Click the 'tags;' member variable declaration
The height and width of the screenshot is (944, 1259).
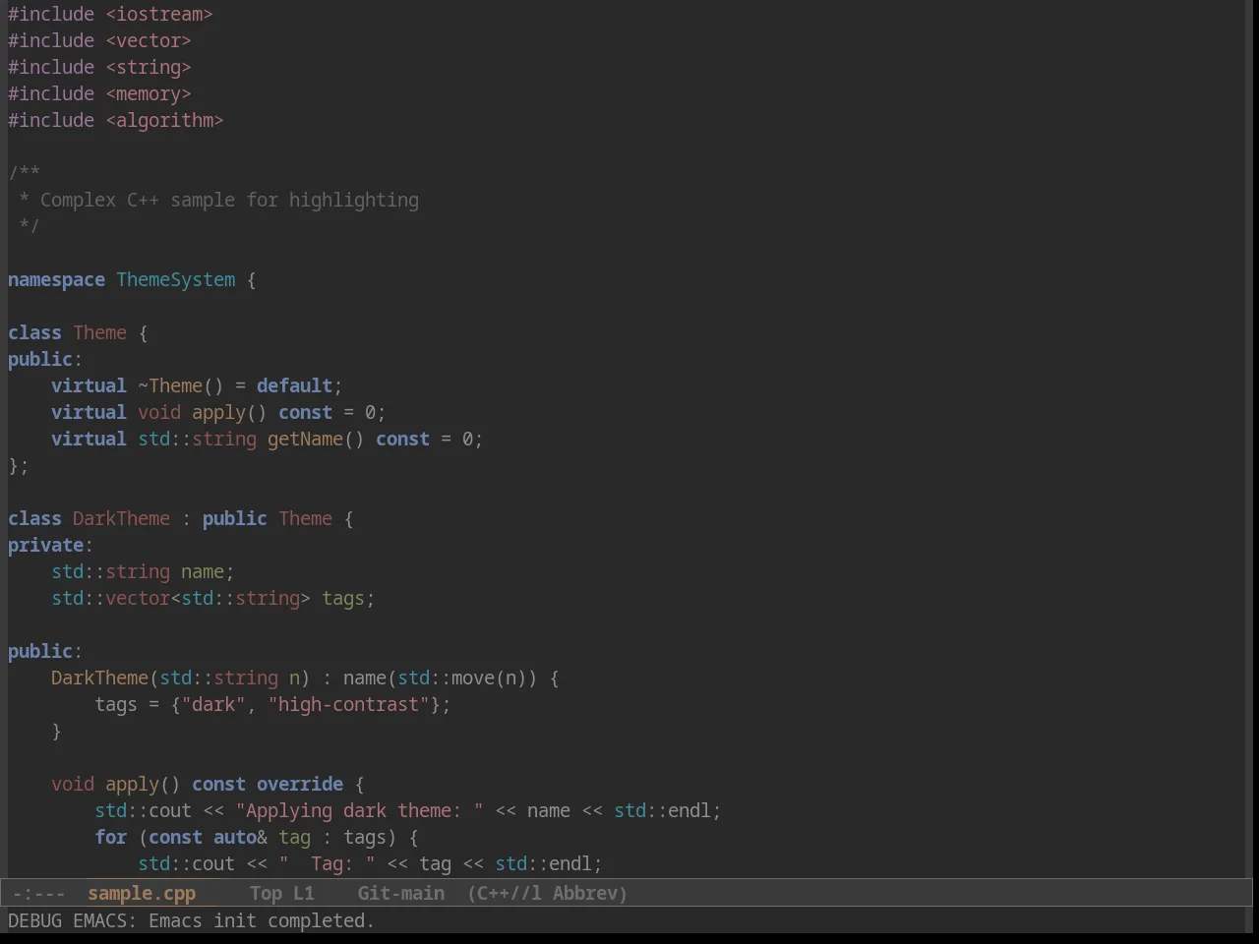point(348,598)
